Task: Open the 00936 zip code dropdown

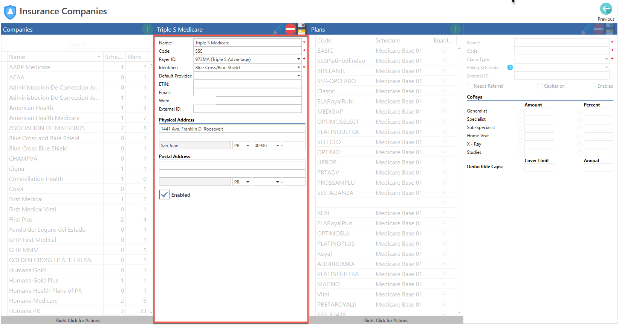Action: [278, 146]
